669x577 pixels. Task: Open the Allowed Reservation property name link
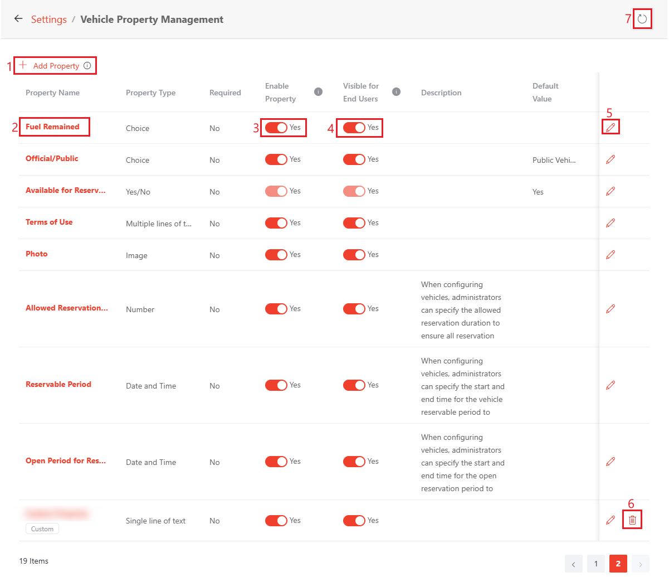click(67, 308)
